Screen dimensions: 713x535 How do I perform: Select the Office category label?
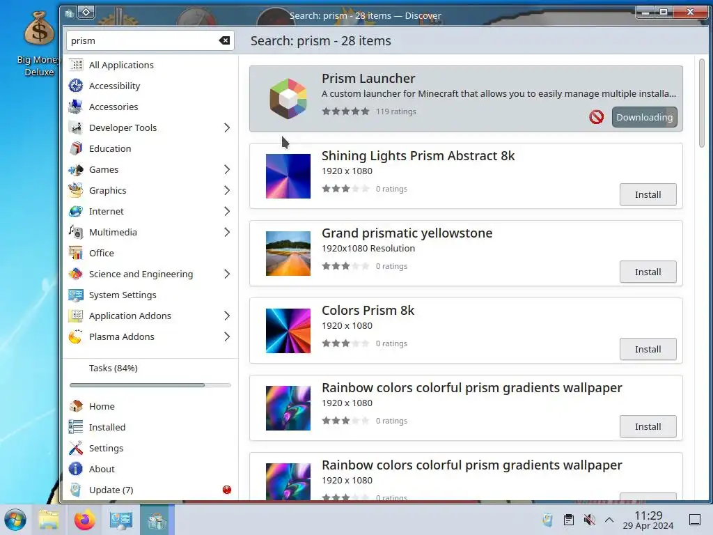[x=102, y=254]
